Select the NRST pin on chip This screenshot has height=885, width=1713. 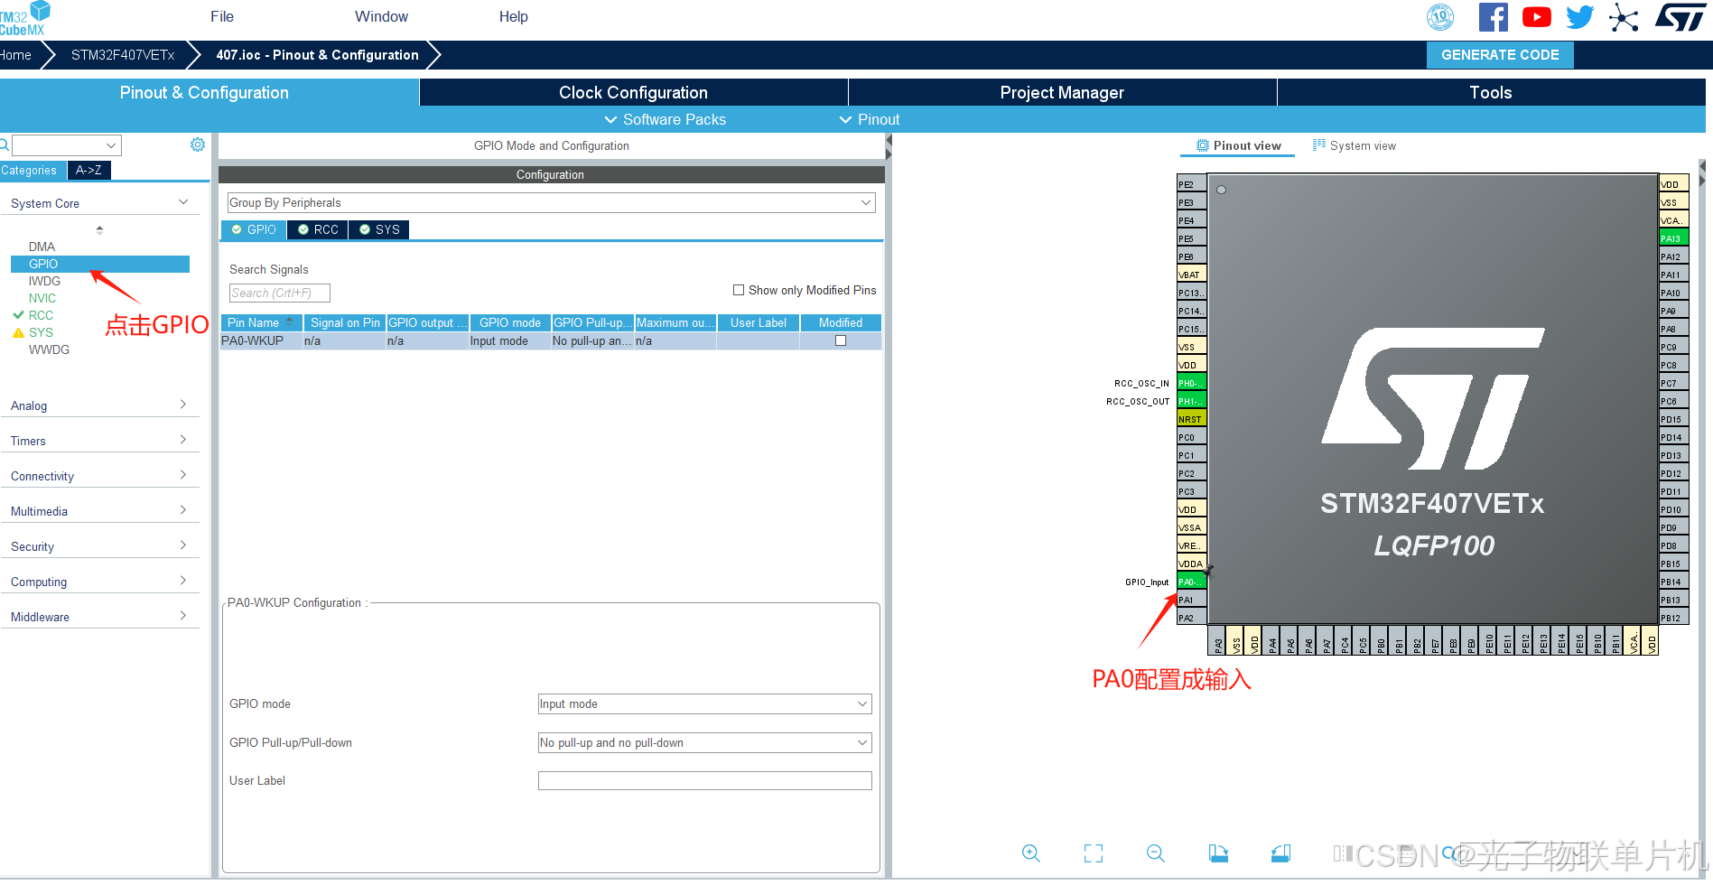(x=1191, y=419)
